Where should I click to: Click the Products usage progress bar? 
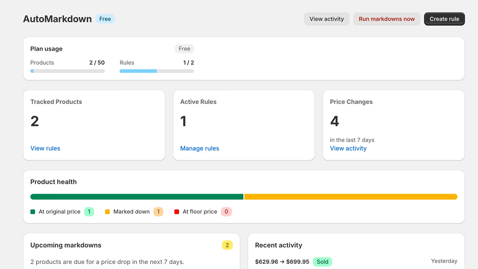pyautogui.click(x=67, y=71)
